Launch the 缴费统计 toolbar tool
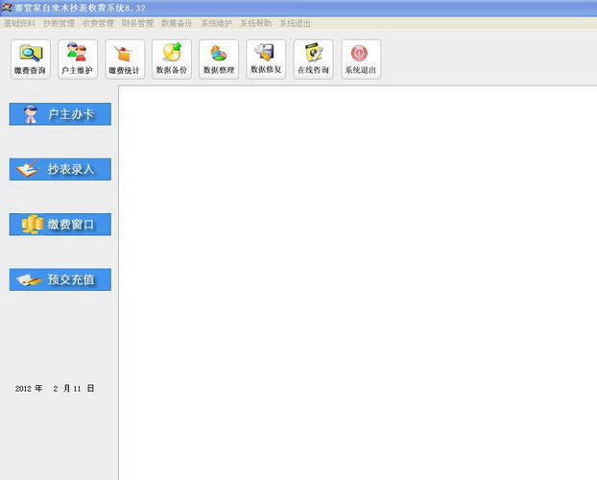This screenshot has height=480, width=597. (x=125, y=60)
